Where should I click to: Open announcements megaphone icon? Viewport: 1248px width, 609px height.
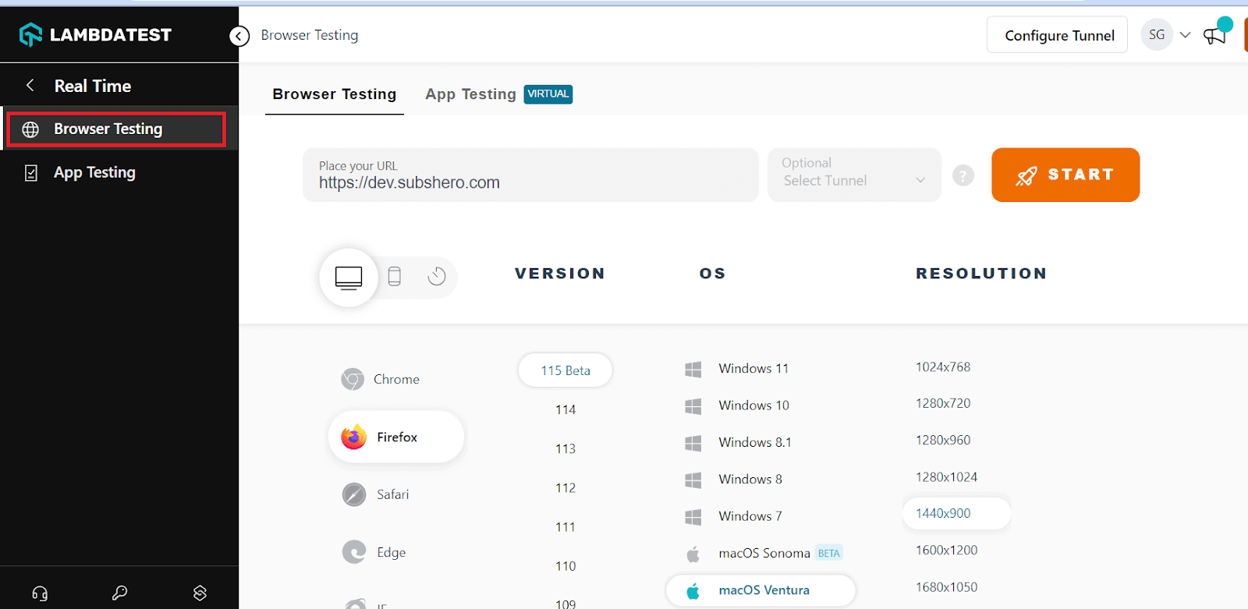(1215, 34)
